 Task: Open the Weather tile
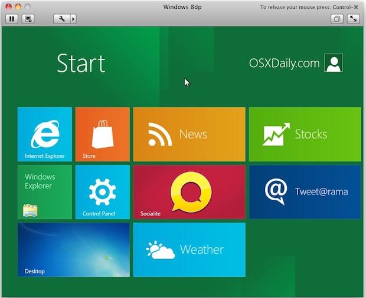(x=189, y=250)
